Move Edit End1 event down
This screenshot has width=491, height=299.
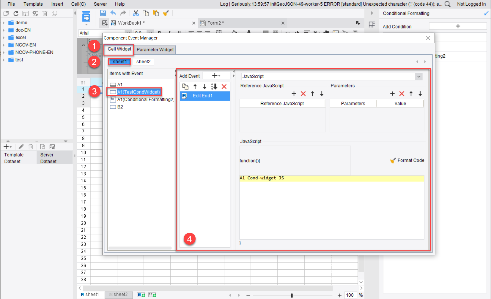[x=204, y=86]
